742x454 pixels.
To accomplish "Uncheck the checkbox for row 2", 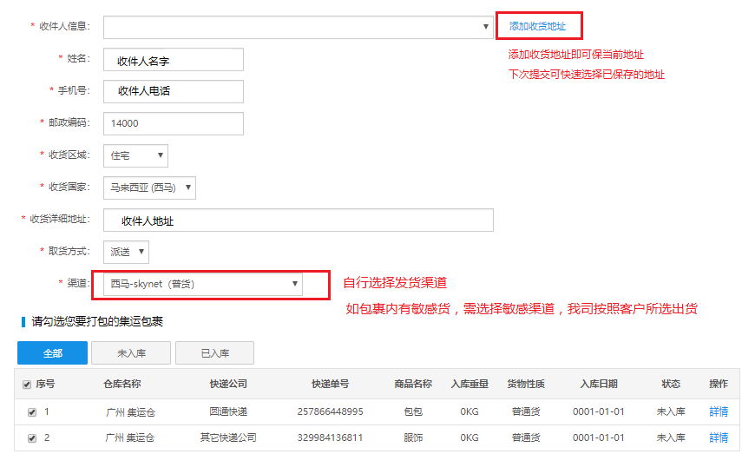I will pyautogui.click(x=32, y=438).
